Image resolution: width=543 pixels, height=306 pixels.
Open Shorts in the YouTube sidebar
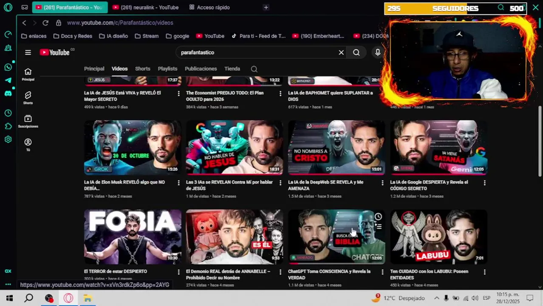(28, 98)
